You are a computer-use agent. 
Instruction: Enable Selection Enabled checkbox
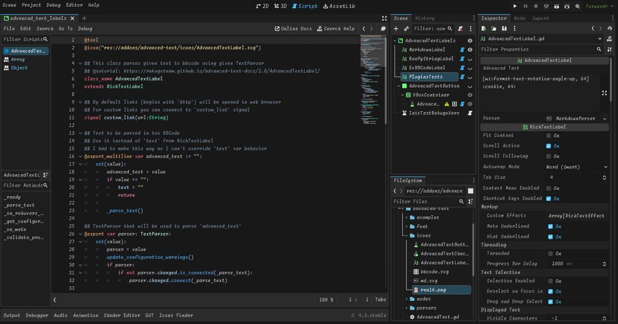tap(550, 281)
